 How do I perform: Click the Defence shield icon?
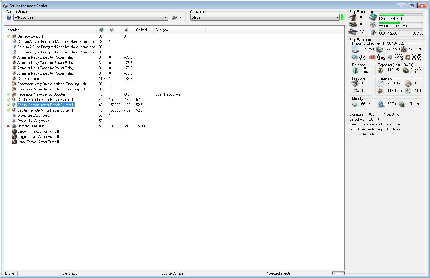[356, 70]
